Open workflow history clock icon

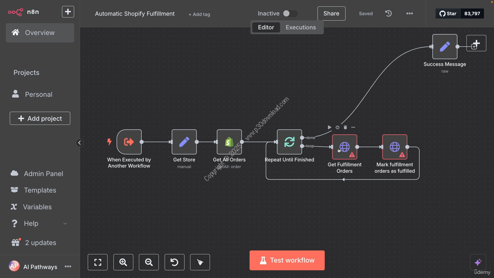[x=389, y=14]
